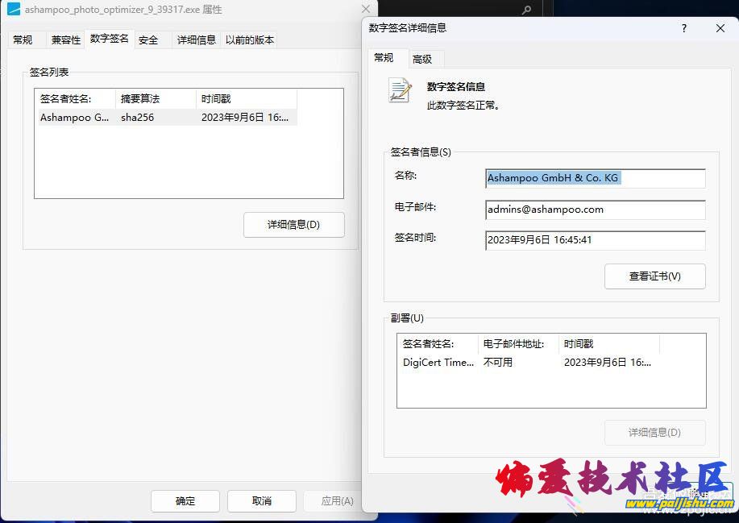Click the help question mark button

[684, 28]
